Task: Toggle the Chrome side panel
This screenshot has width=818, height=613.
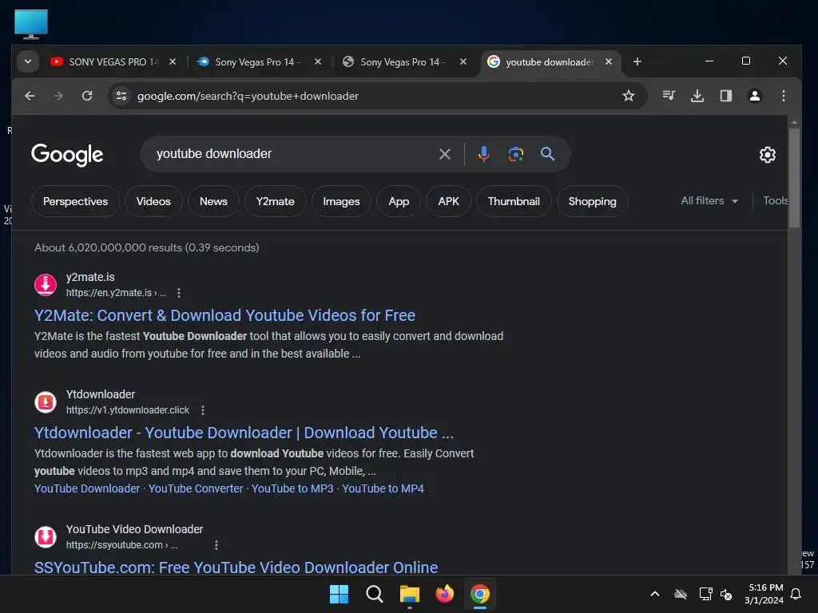Action: point(725,96)
